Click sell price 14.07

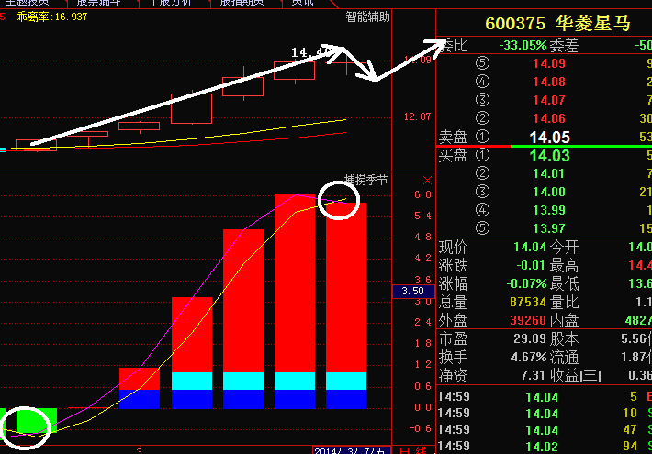(x=549, y=100)
